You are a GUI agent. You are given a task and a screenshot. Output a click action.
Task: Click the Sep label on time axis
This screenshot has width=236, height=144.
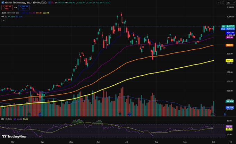[185, 142]
